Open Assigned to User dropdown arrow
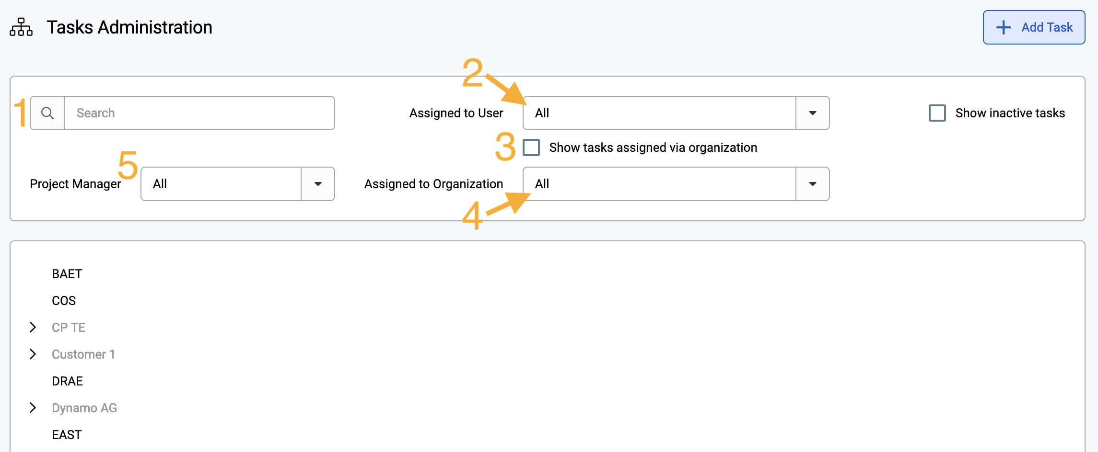 [813, 113]
